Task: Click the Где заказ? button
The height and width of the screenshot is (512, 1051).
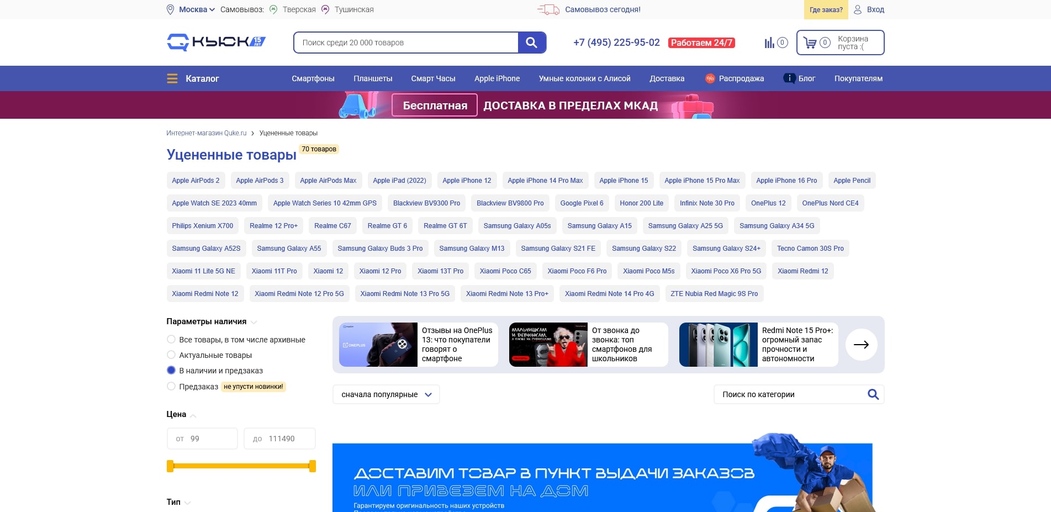Action: pyautogui.click(x=825, y=9)
